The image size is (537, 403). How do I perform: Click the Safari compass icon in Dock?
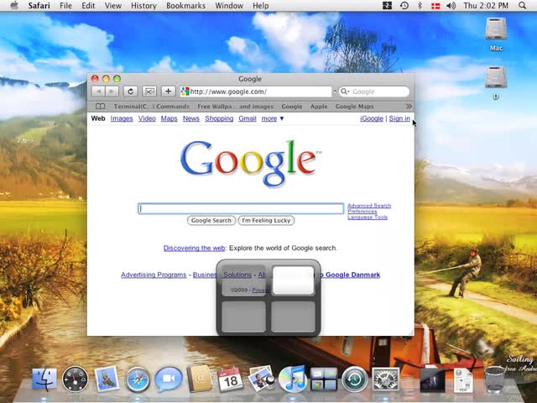pos(138,379)
